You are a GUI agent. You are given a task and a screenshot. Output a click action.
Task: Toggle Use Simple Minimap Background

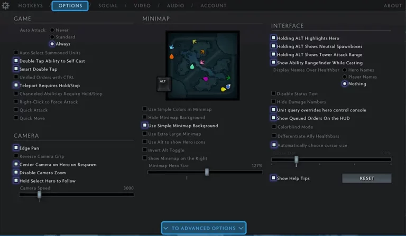pos(145,125)
